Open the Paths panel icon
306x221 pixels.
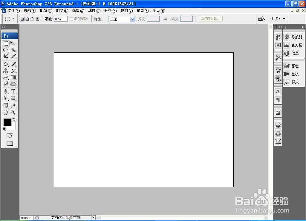coord(278,141)
